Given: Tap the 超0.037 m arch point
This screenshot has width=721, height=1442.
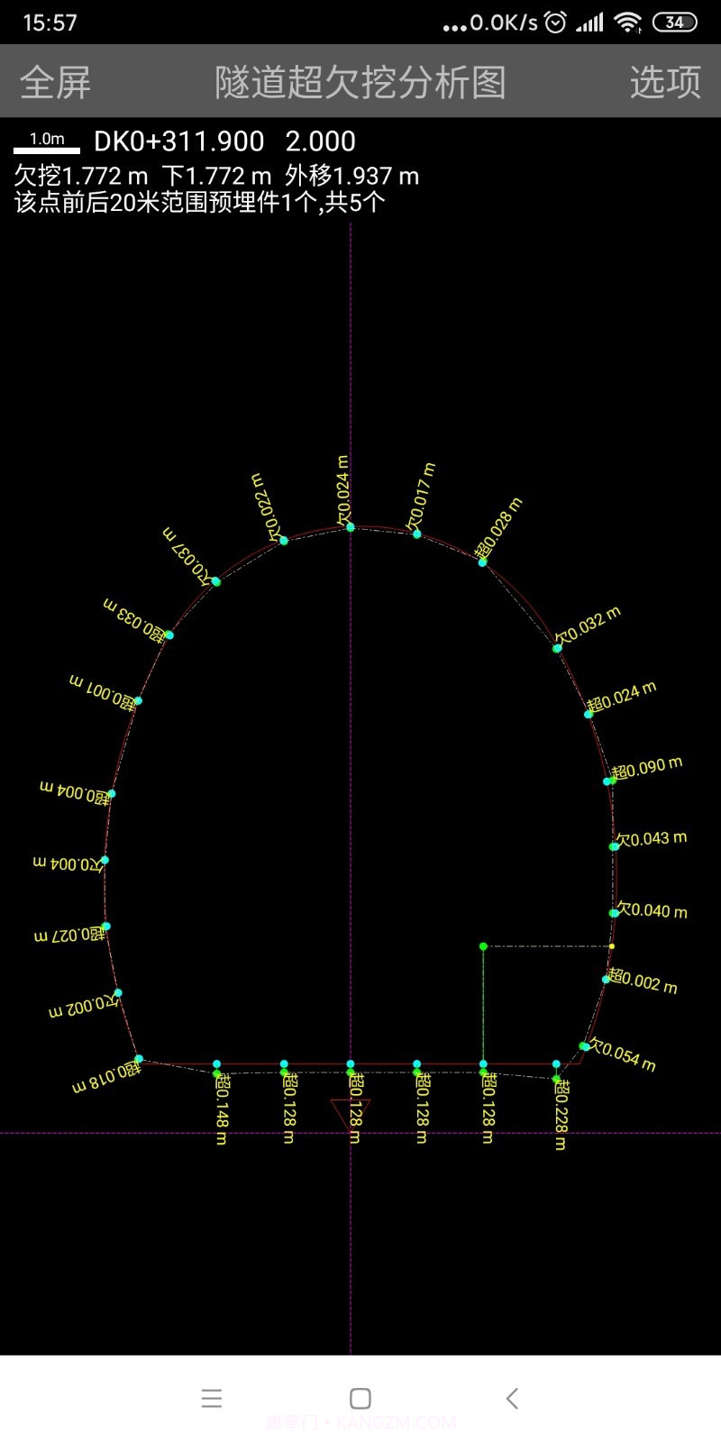Looking at the screenshot, I should (215, 581).
